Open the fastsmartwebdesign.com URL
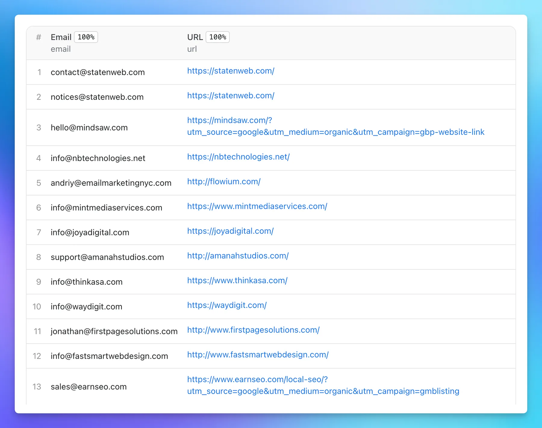Screen dimensions: 542x428 257,355
